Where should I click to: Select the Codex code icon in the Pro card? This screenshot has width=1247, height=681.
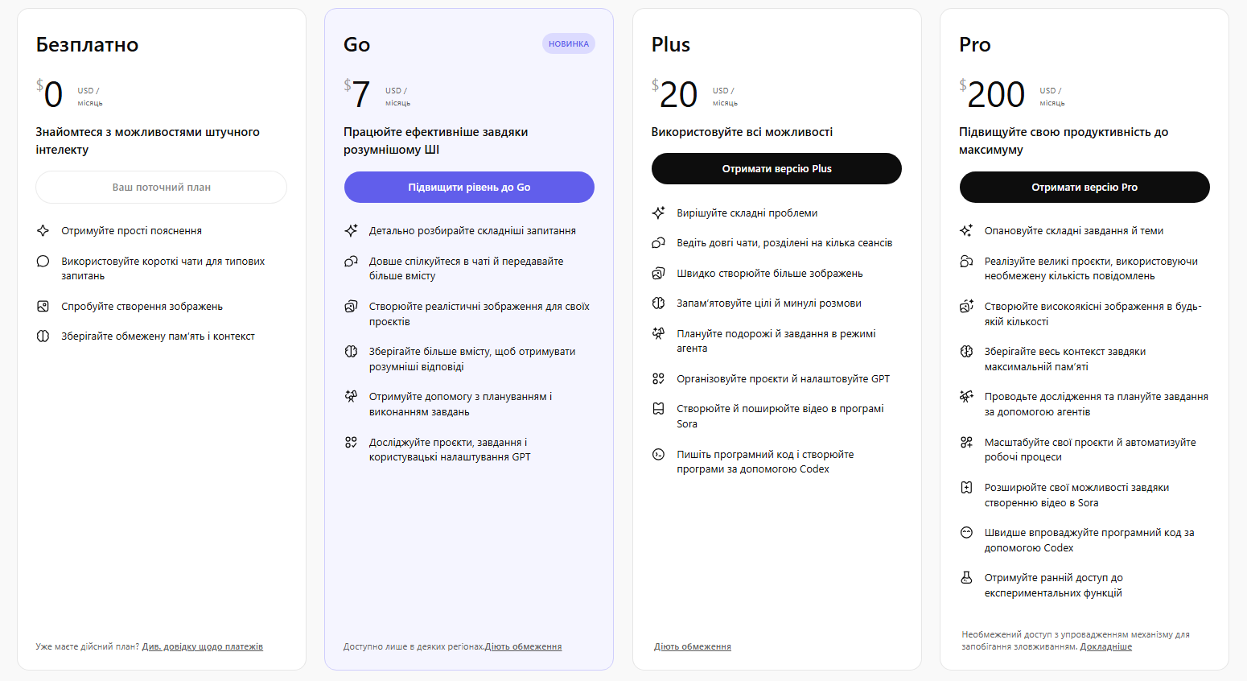click(x=966, y=532)
